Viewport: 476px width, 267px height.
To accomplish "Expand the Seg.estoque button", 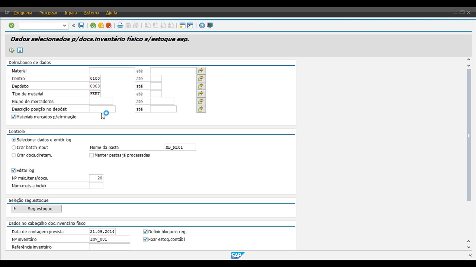I will [36, 209].
